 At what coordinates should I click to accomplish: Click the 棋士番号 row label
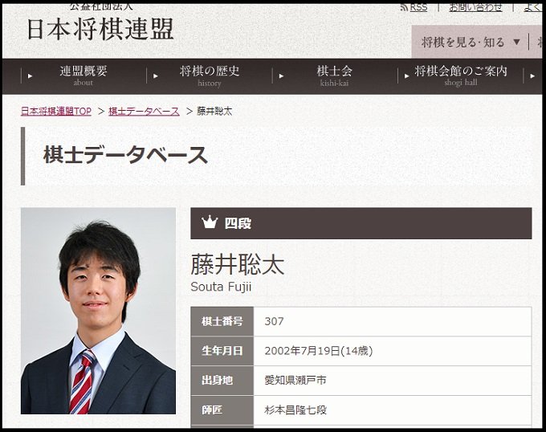(222, 321)
